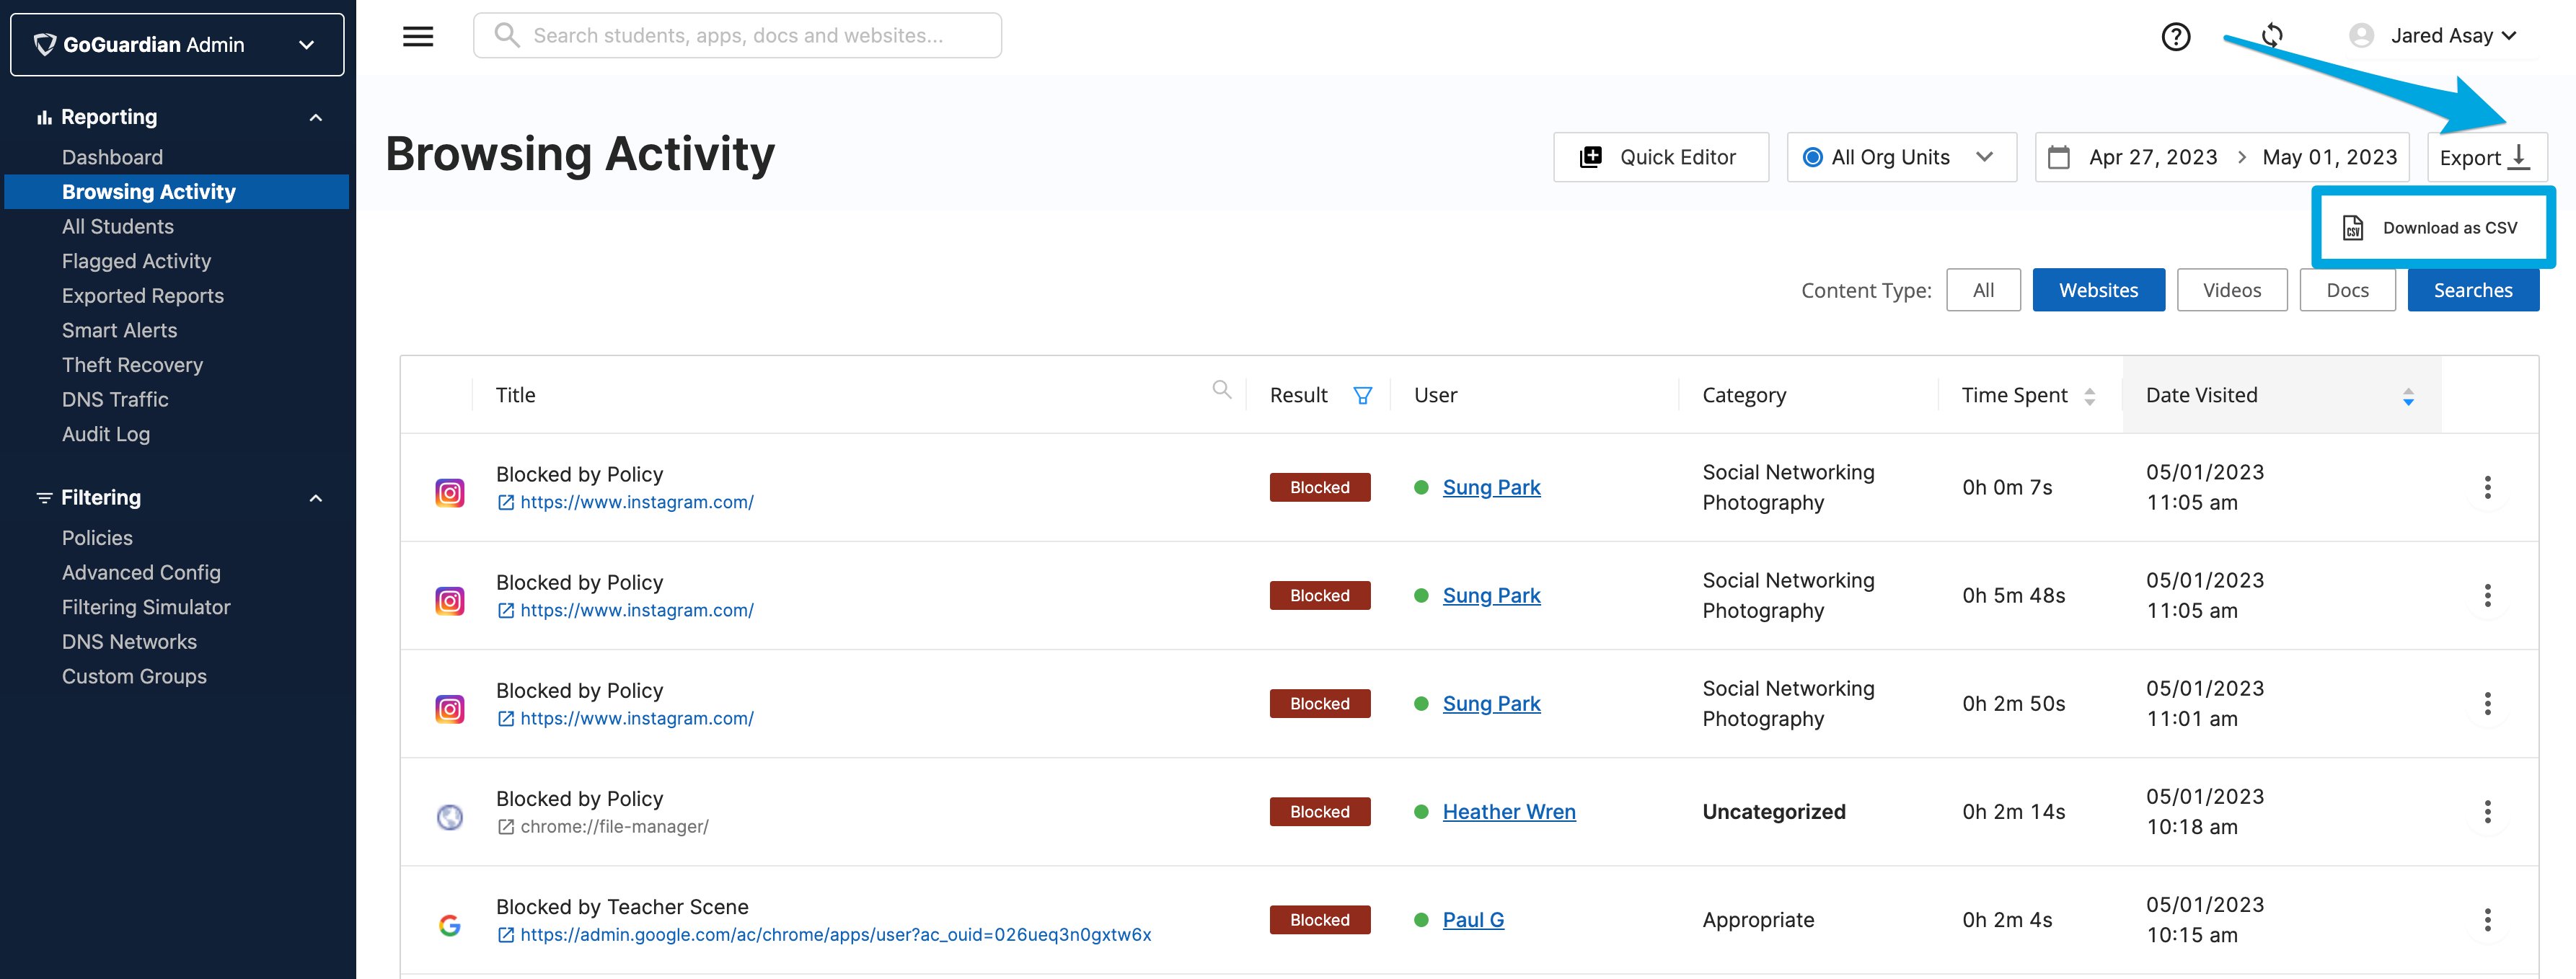Sort by the Time Spent column arrows

[x=2089, y=396]
